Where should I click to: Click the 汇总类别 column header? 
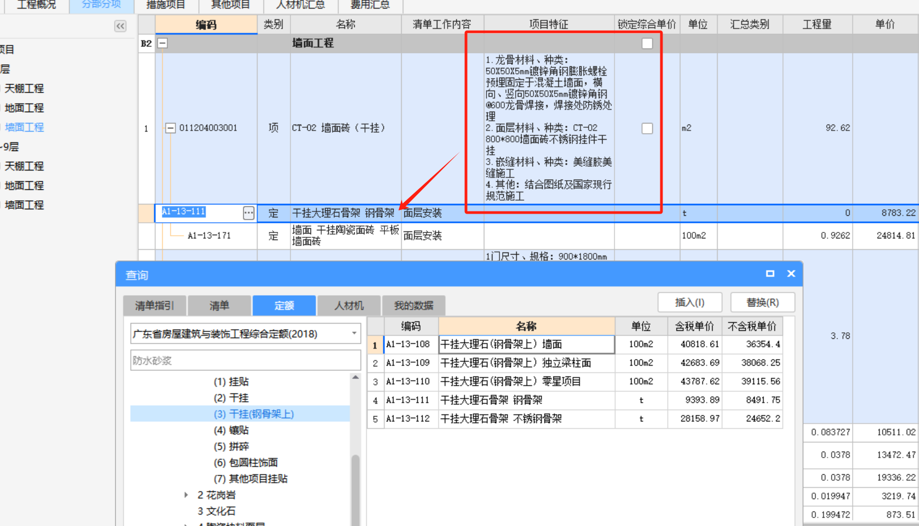pos(749,24)
